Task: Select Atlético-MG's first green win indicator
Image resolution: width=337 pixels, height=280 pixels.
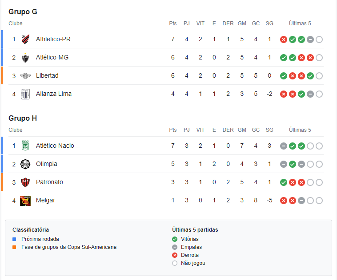Action: (x=284, y=58)
